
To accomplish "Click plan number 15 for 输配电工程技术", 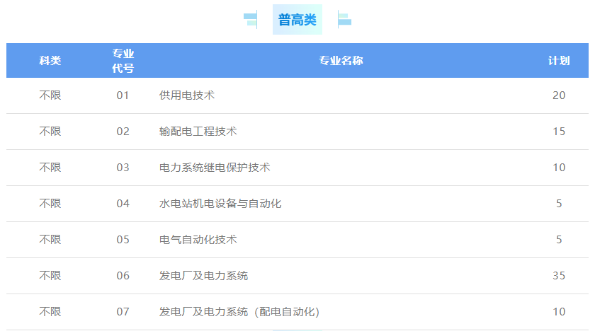I will click(x=559, y=132).
